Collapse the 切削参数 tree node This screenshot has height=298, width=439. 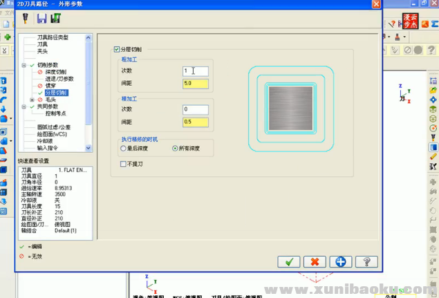pos(24,65)
